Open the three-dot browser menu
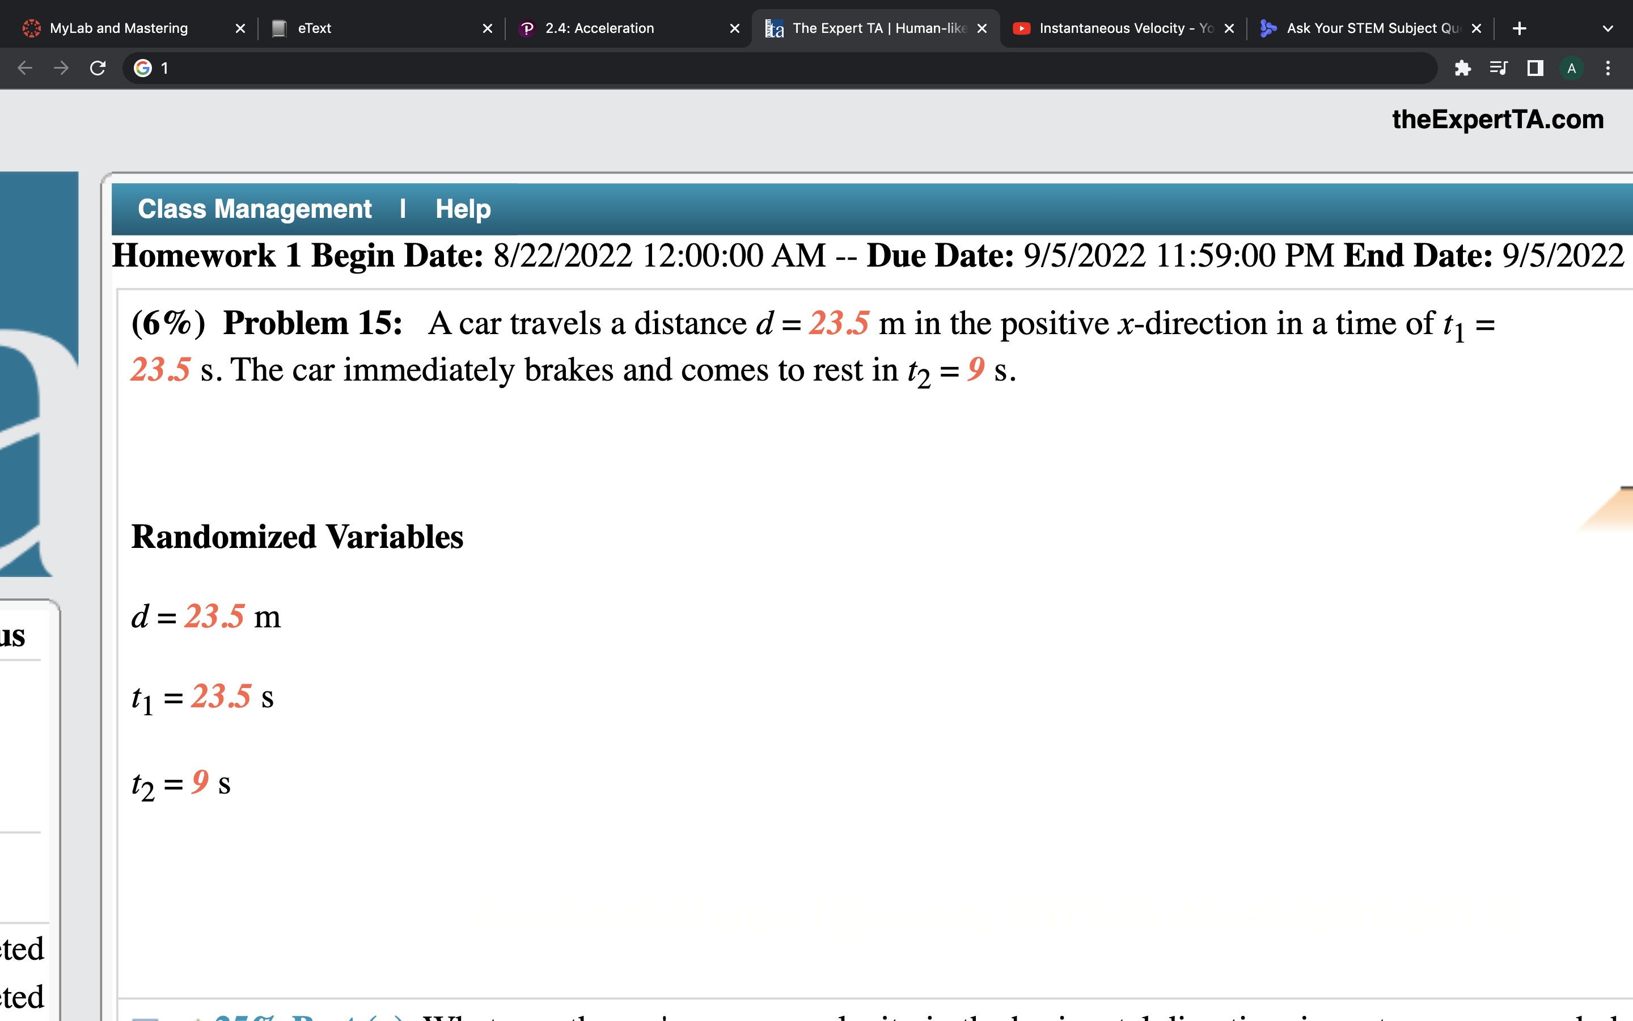Image resolution: width=1633 pixels, height=1021 pixels. pyautogui.click(x=1607, y=67)
